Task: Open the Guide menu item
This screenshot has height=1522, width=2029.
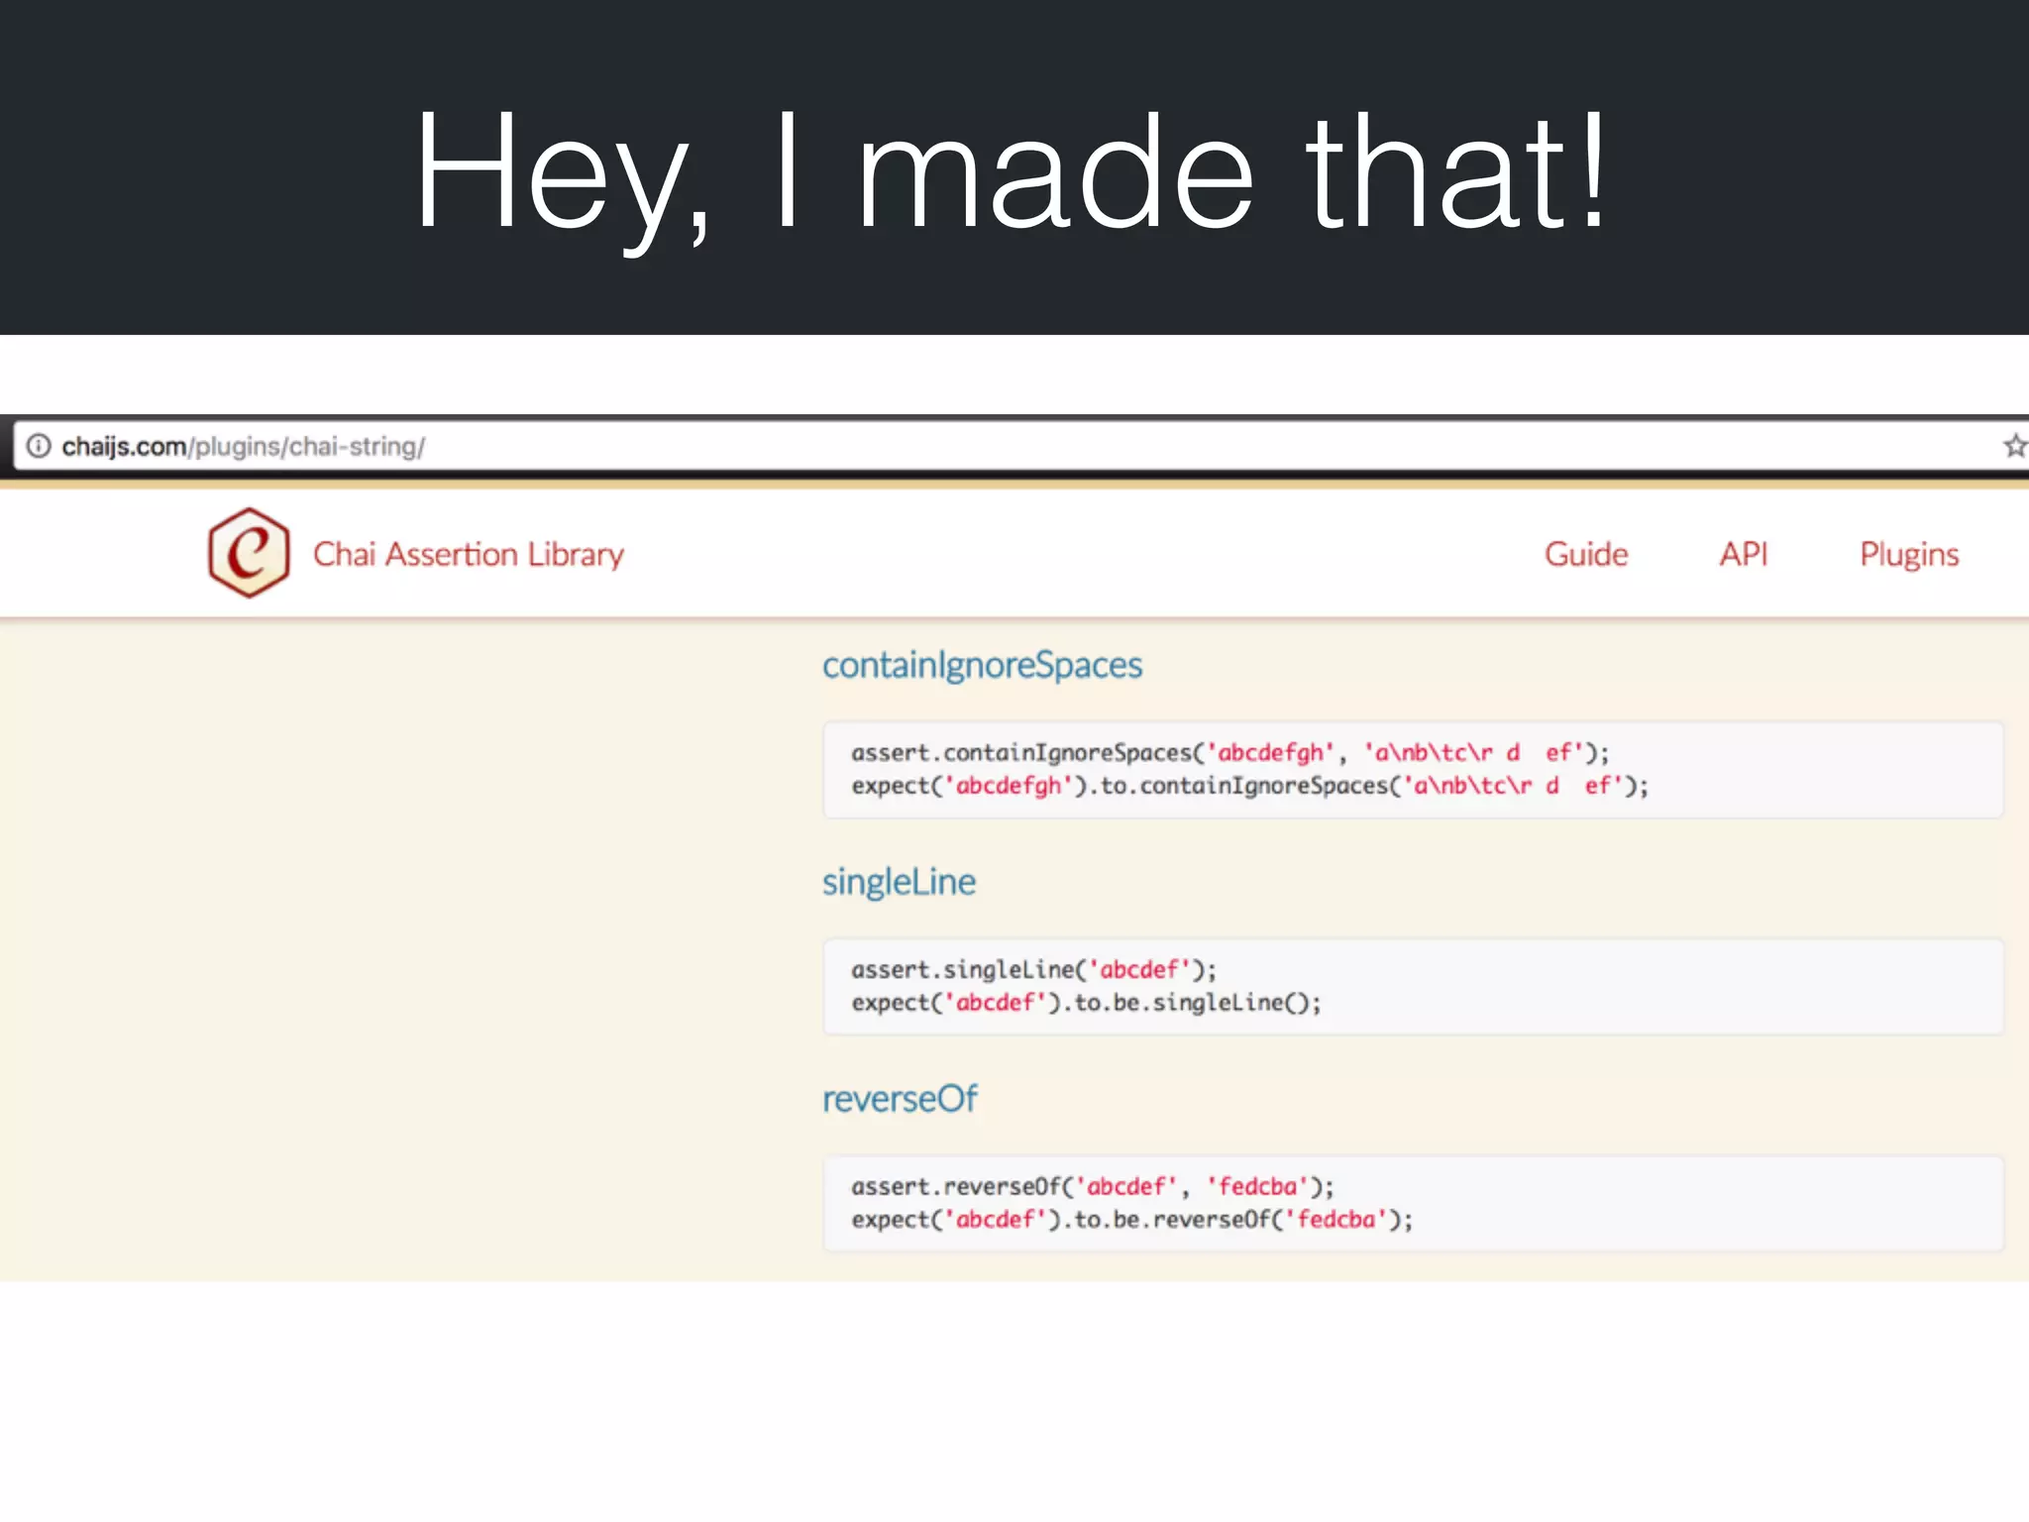Action: [1586, 554]
